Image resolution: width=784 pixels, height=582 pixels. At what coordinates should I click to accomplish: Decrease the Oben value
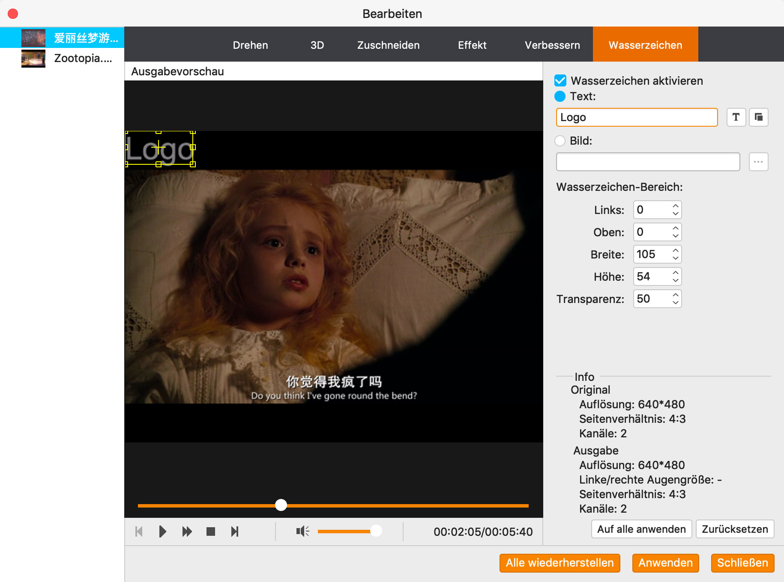[x=676, y=236]
